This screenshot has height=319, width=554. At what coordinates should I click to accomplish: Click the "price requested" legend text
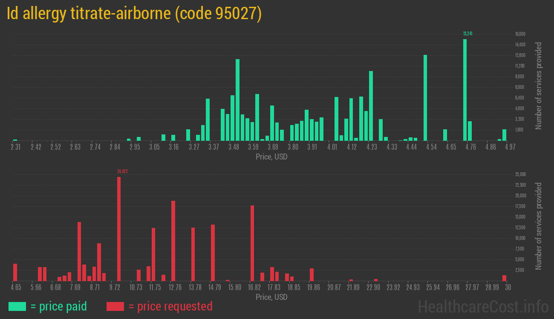[x=170, y=306]
